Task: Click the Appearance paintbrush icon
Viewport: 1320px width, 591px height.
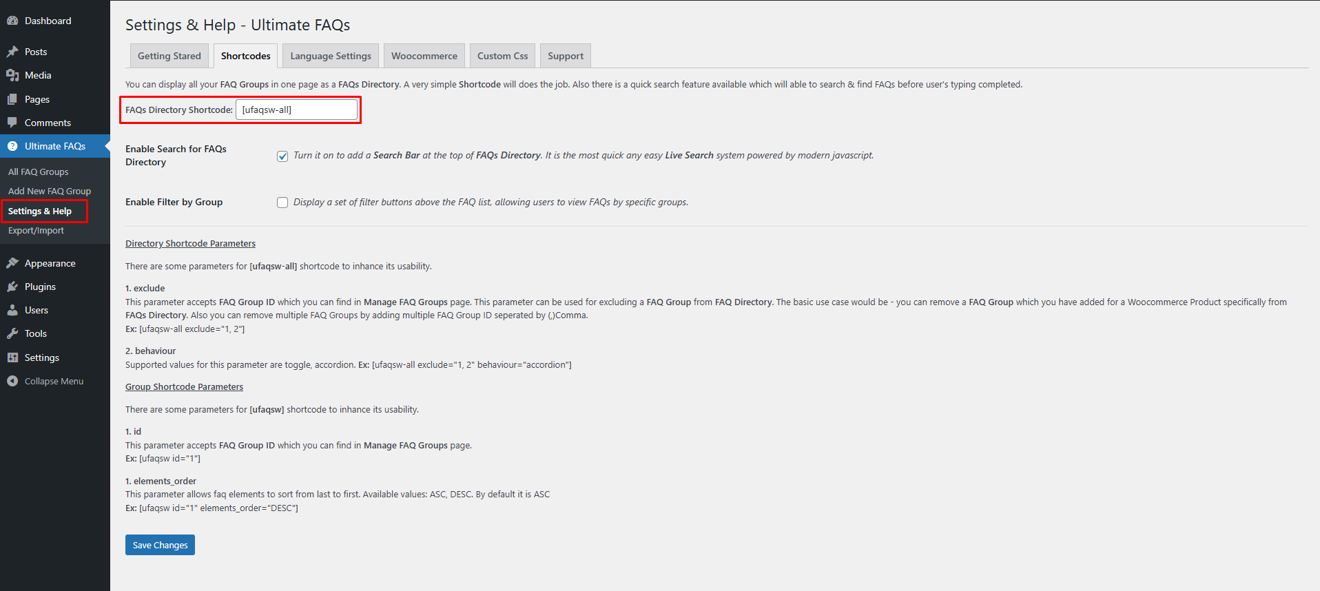Action: (12, 263)
